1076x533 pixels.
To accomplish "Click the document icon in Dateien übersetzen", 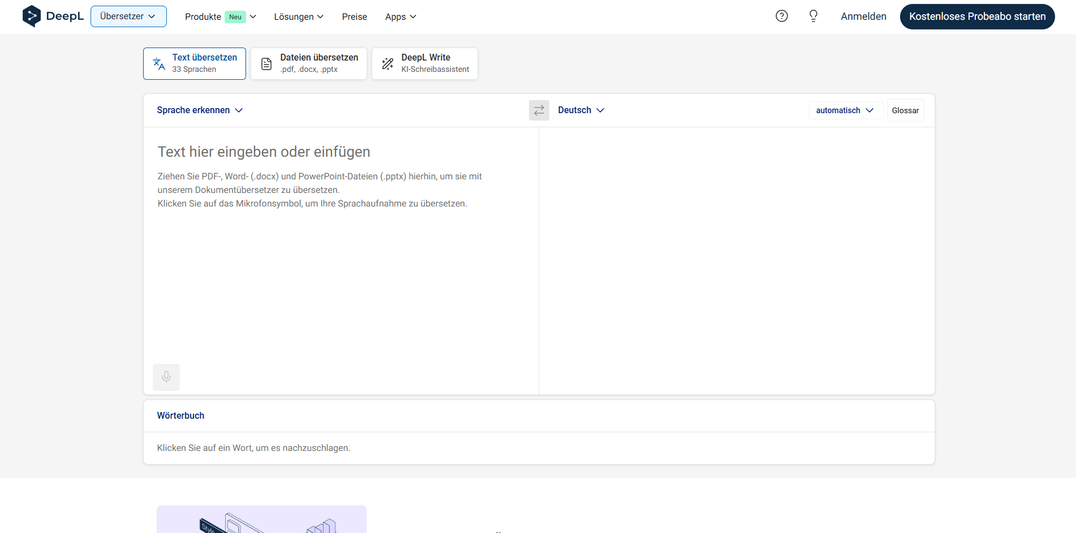I will coord(266,64).
